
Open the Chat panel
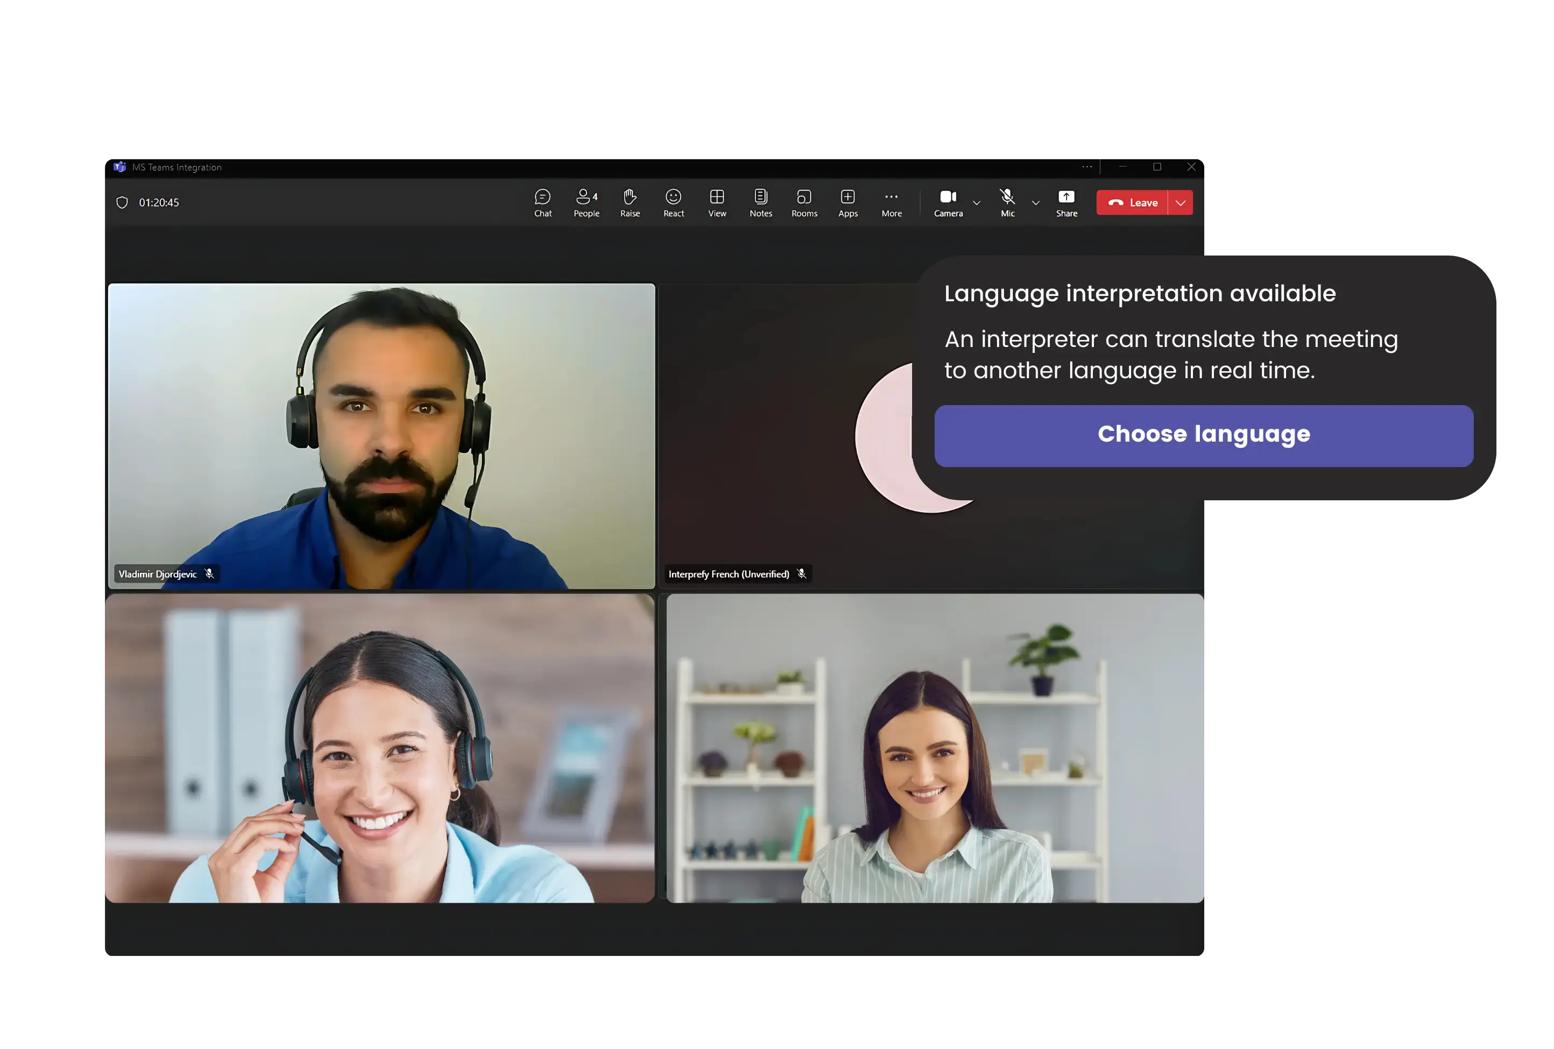tap(543, 203)
